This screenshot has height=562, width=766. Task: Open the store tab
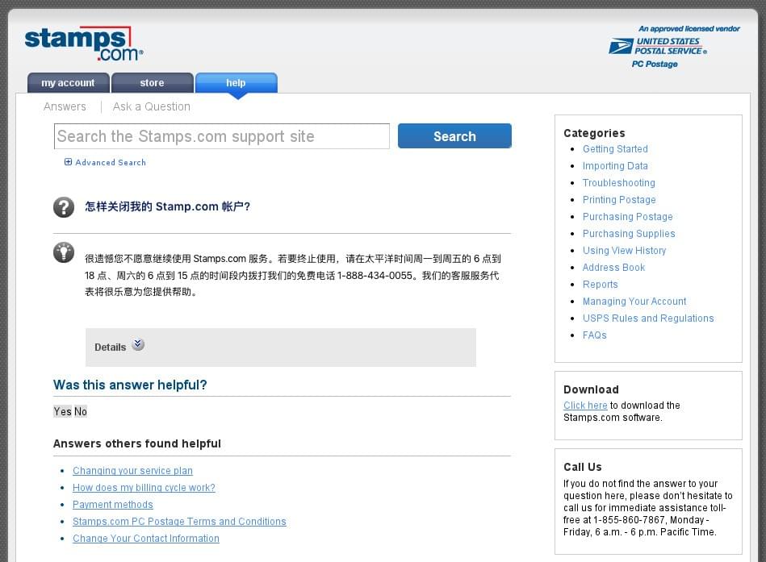point(152,83)
